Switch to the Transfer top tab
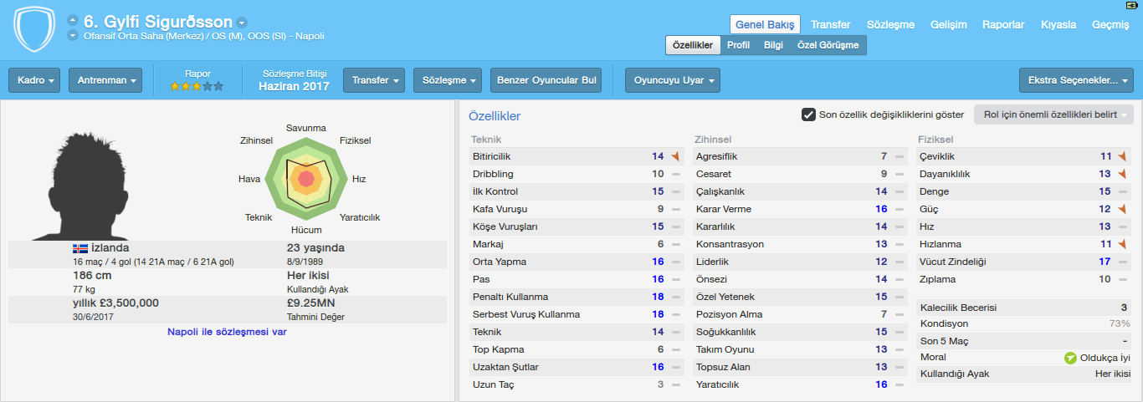The height and width of the screenshot is (402, 1143). (x=830, y=25)
